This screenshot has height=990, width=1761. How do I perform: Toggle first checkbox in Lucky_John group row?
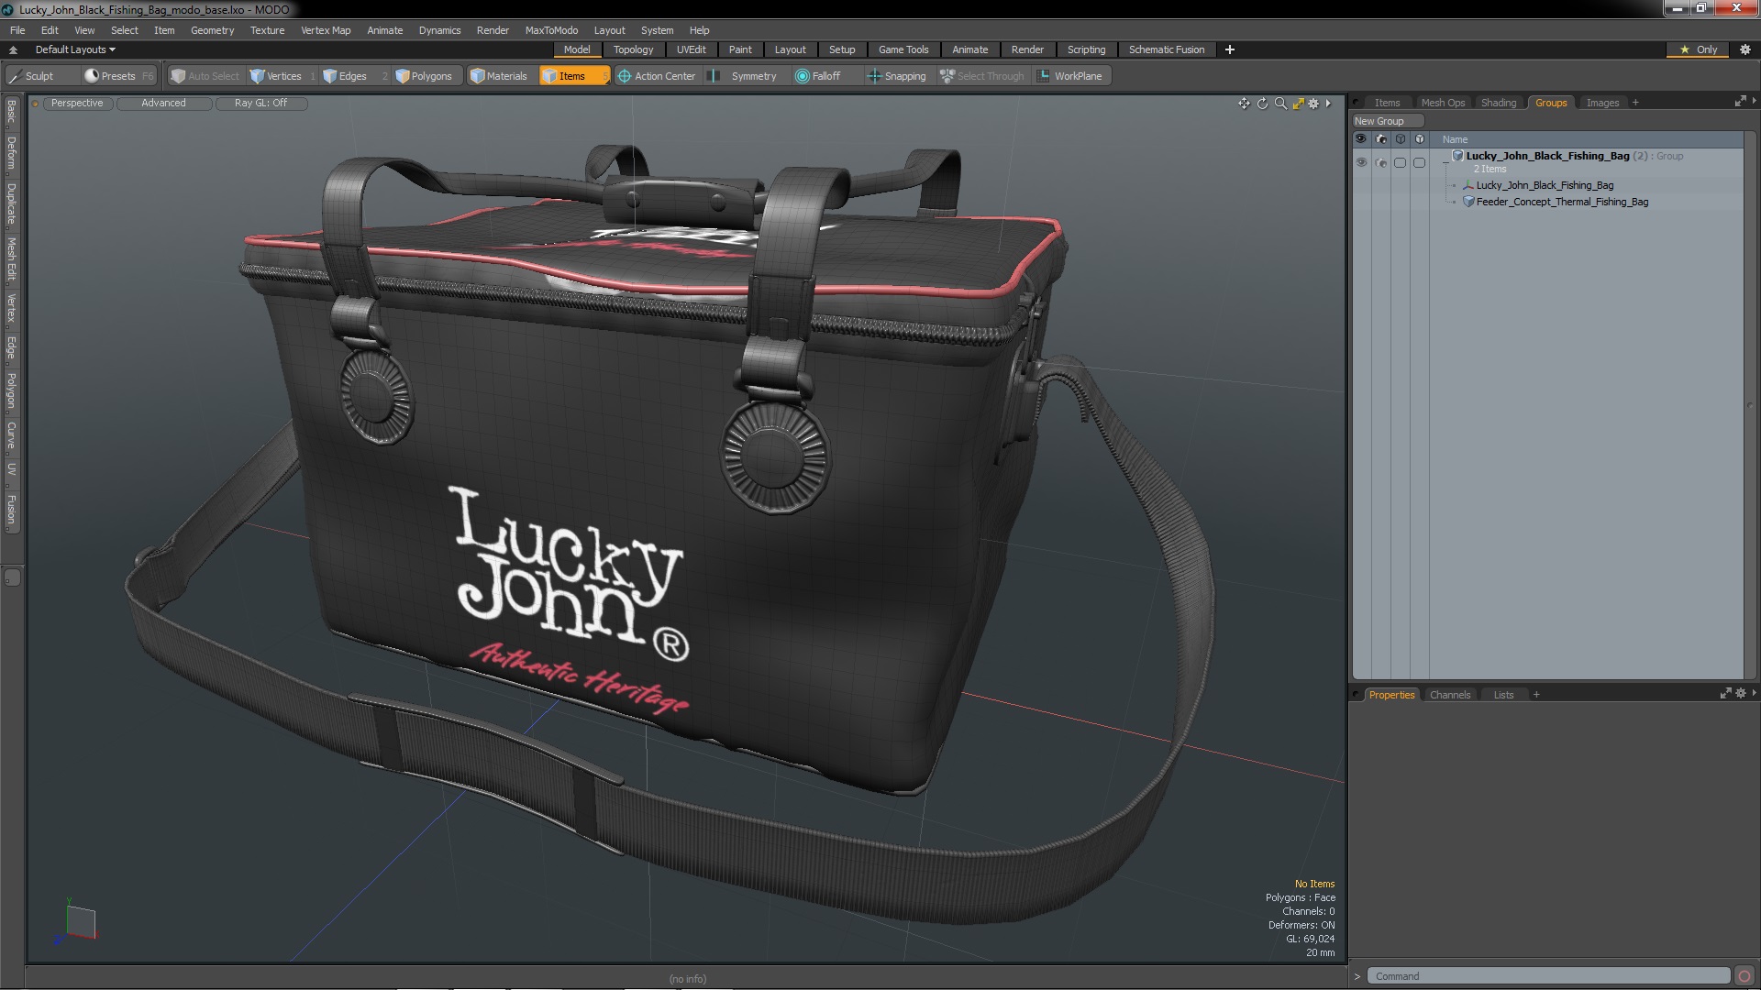1400,162
